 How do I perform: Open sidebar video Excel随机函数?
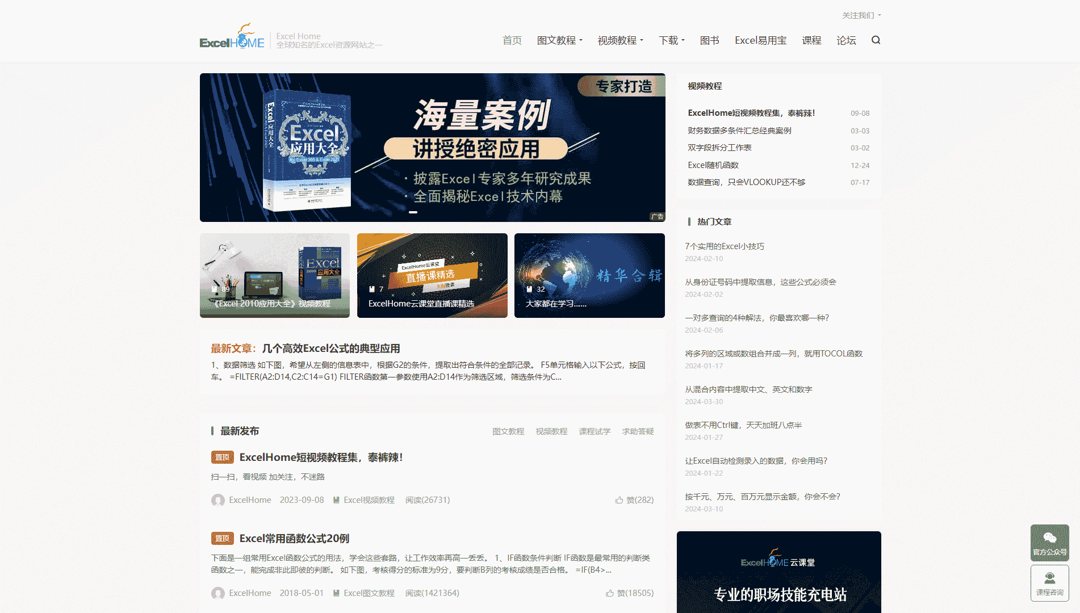click(713, 165)
